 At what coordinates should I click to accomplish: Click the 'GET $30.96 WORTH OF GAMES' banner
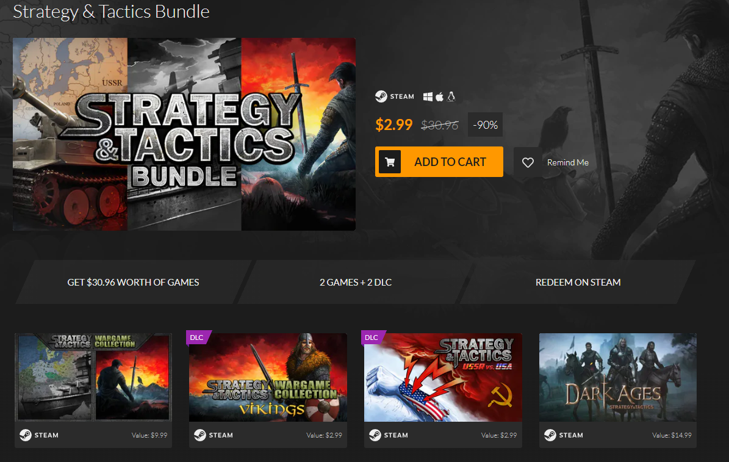133,283
